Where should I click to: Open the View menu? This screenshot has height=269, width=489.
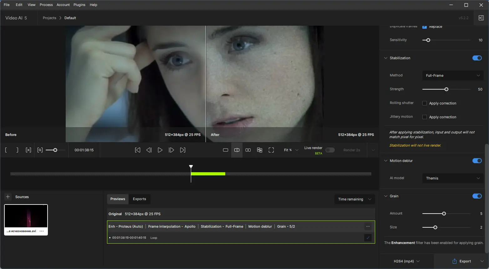click(32, 5)
